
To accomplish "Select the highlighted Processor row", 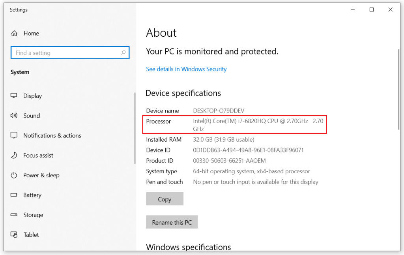I will coord(234,124).
